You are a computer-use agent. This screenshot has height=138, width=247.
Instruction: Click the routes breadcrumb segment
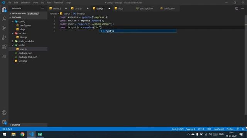click(x=53, y=14)
